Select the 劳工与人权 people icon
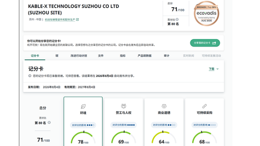Viewport: 260px width, 146px height. (x=123, y=106)
